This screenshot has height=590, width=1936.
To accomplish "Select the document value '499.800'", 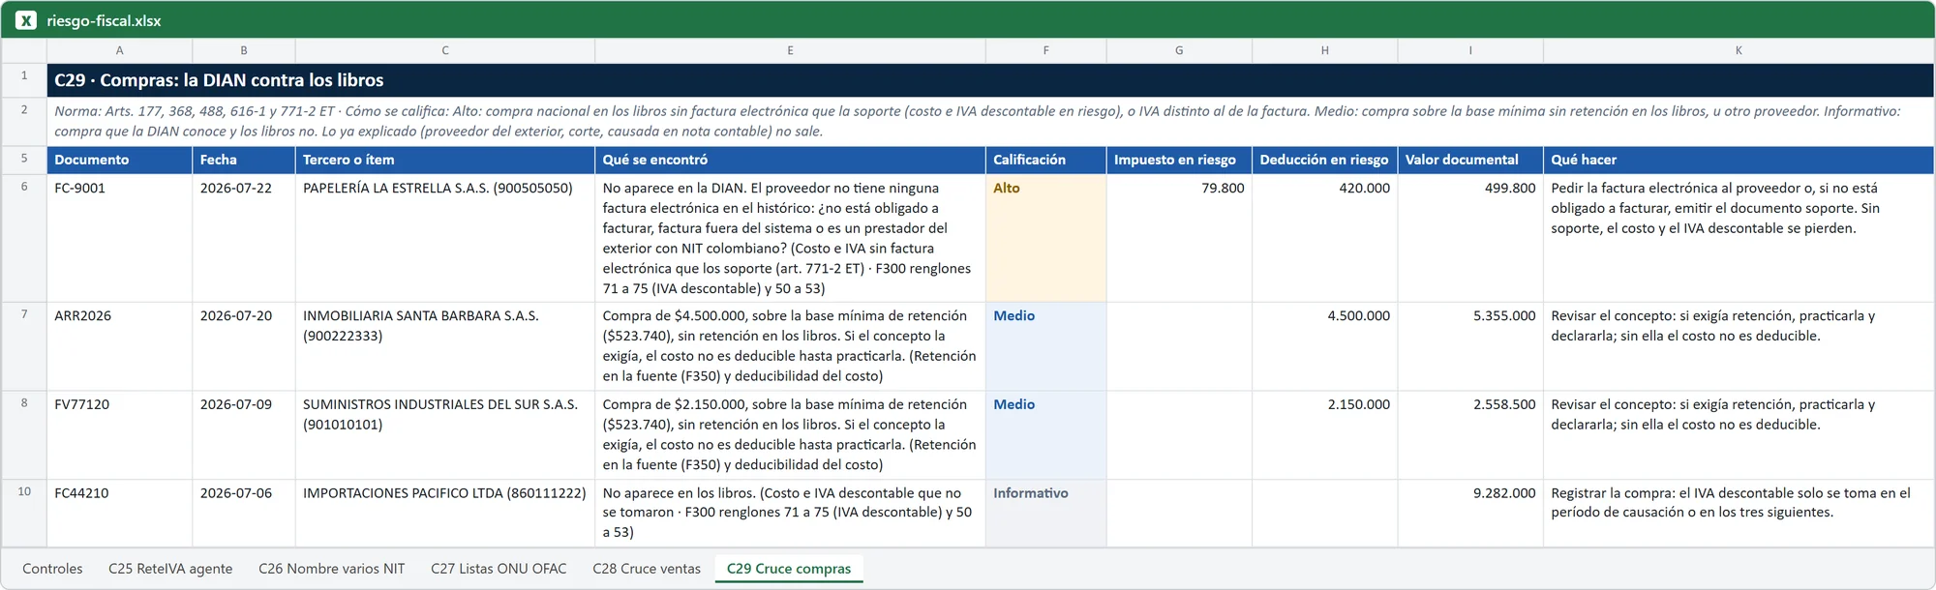I will pyautogui.click(x=1470, y=238).
